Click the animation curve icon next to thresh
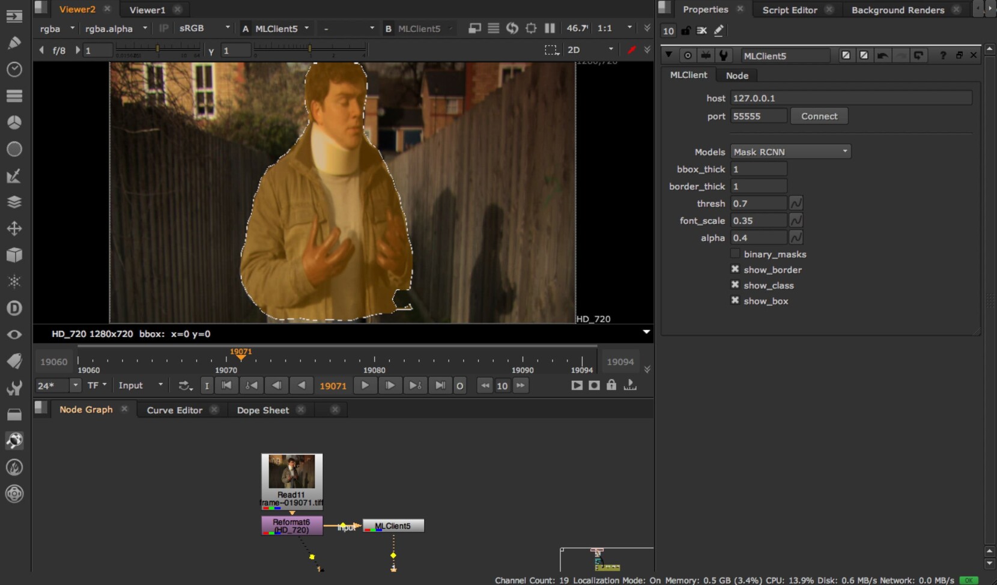The height and width of the screenshot is (585, 997). pyautogui.click(x=796, y=203)
